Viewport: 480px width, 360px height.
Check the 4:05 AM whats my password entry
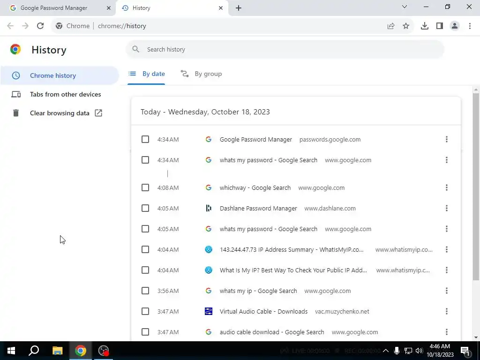(145, 229)
